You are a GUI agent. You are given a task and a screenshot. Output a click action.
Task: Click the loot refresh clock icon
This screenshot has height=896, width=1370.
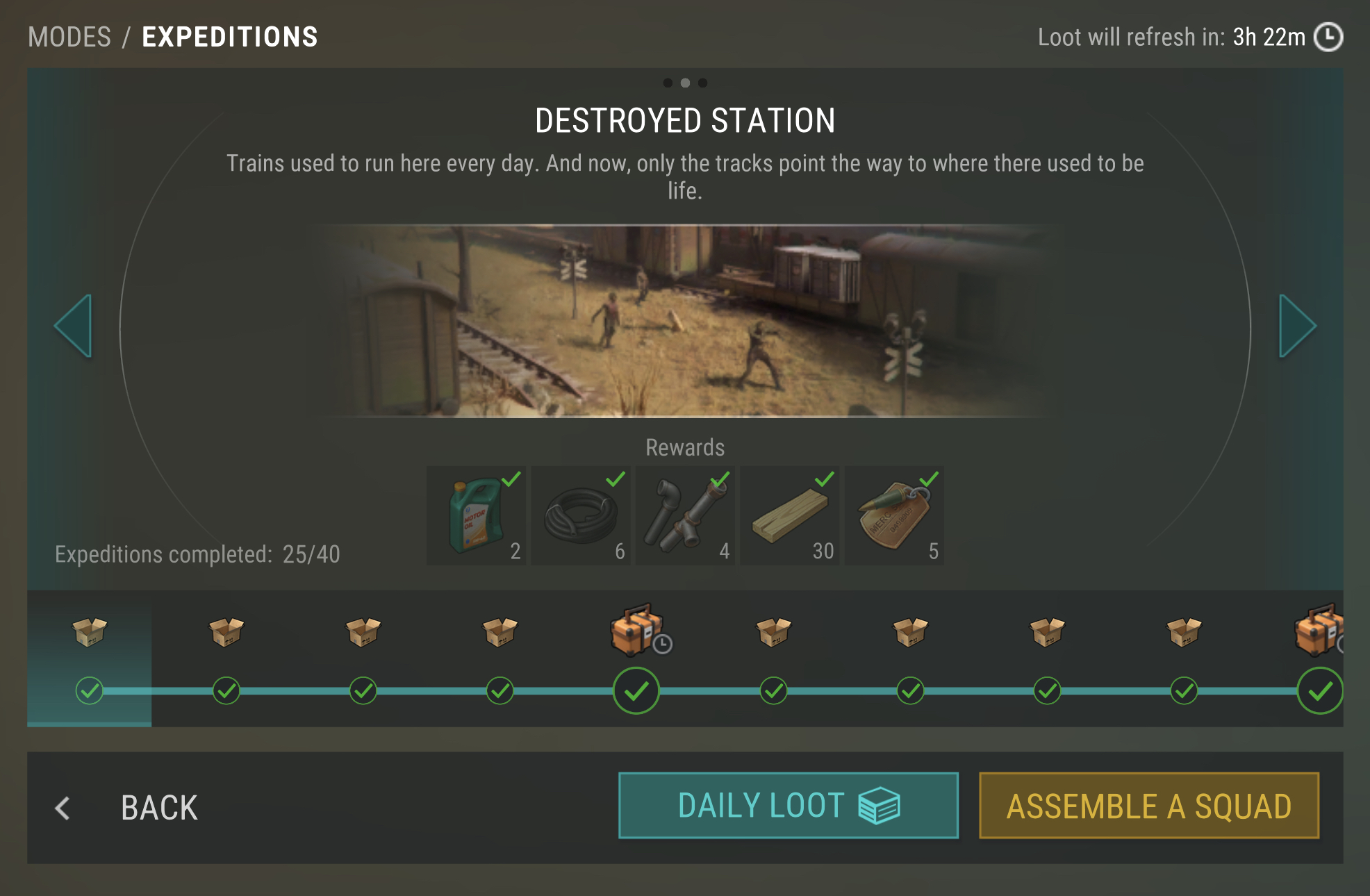pyautogui.click(x=1328, y=37)
